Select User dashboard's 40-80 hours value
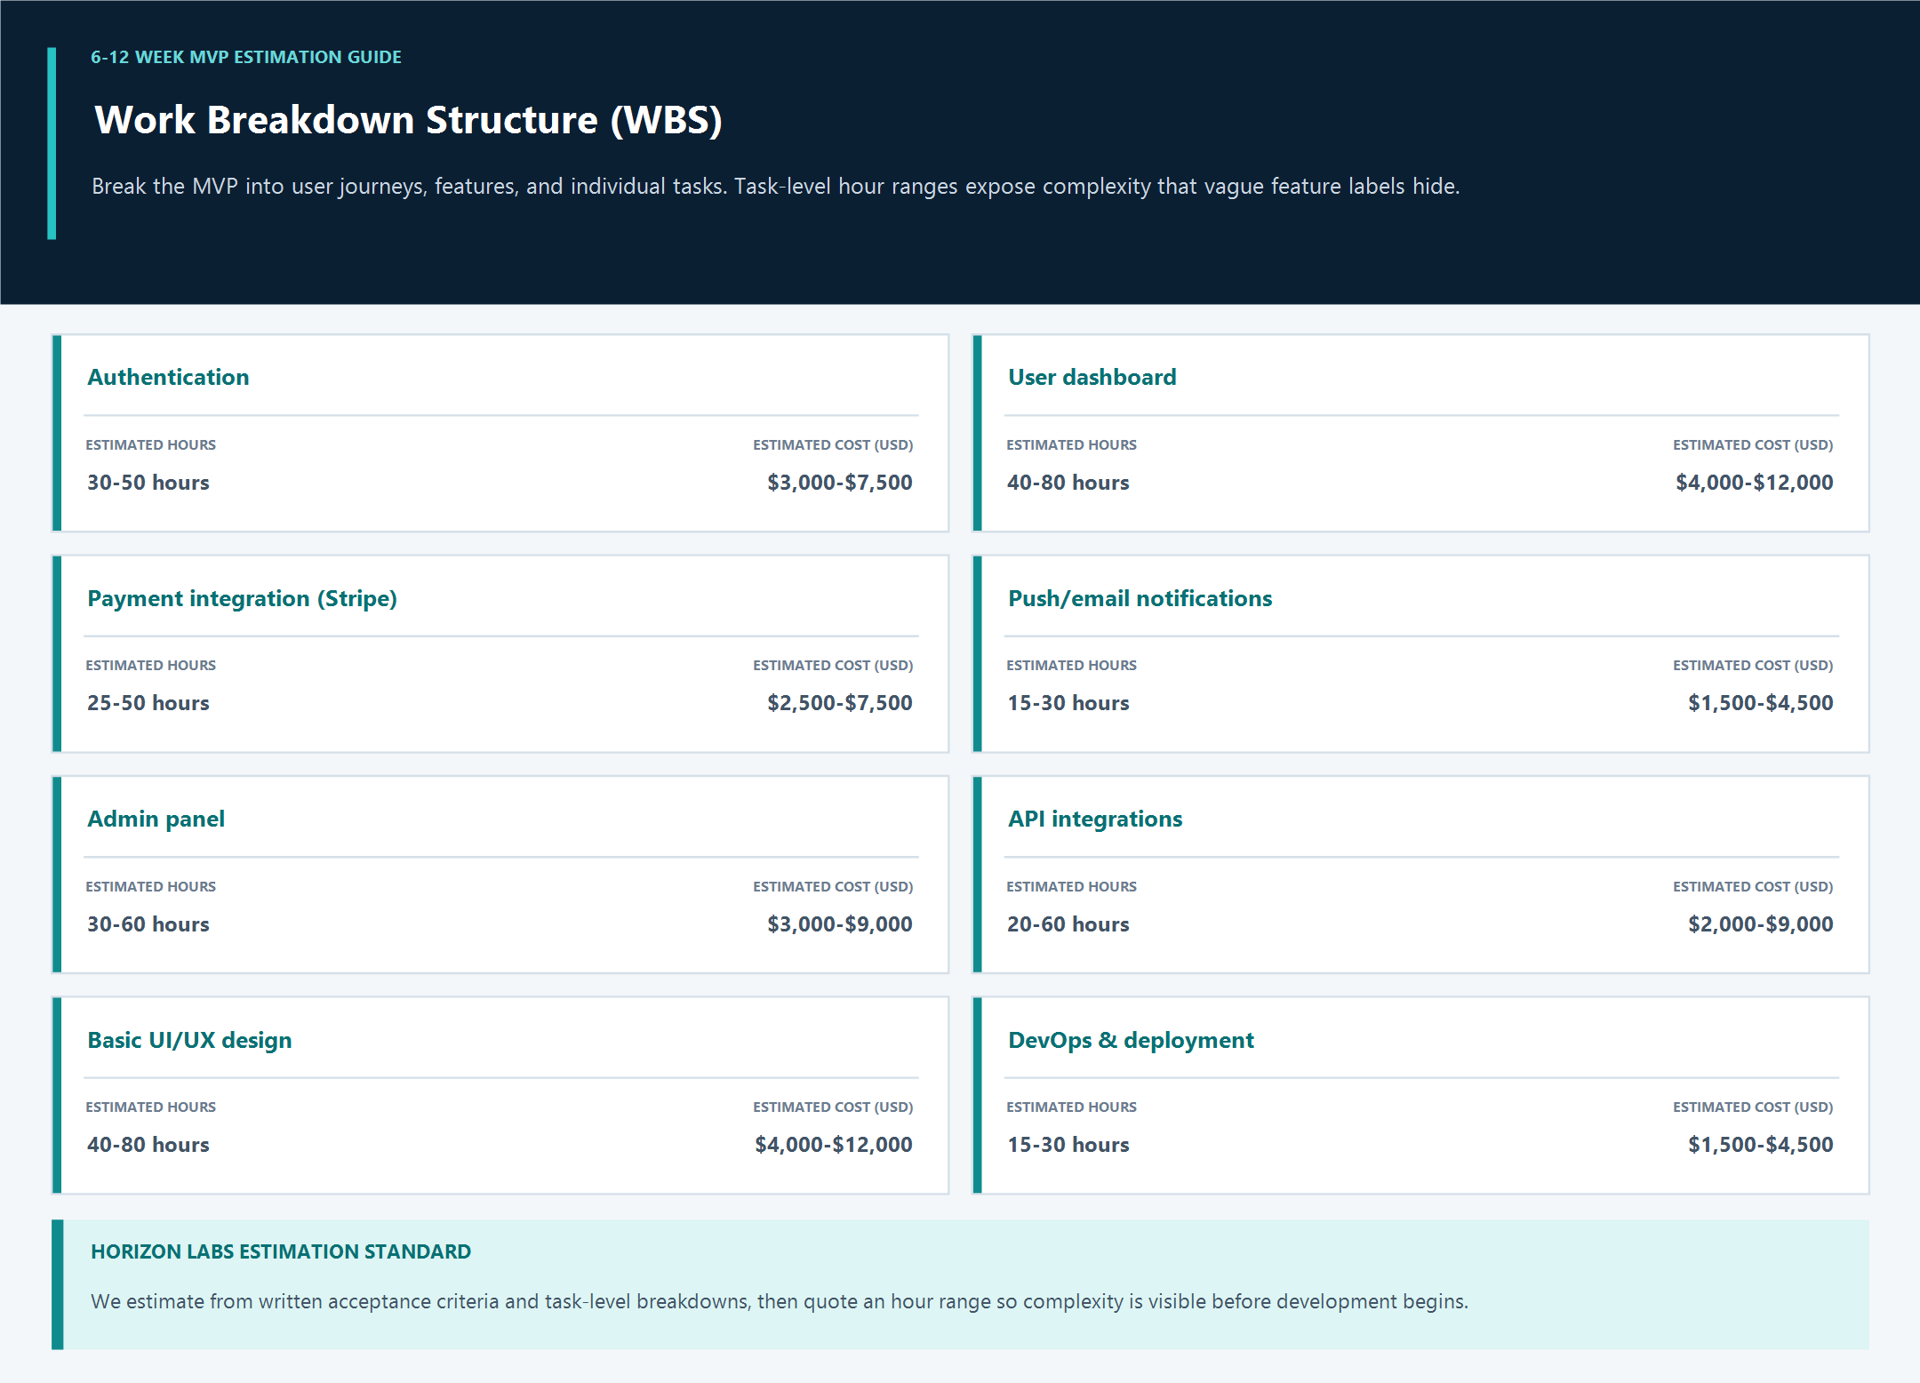This screenshot has width=1920, height=1383. 1068,483
